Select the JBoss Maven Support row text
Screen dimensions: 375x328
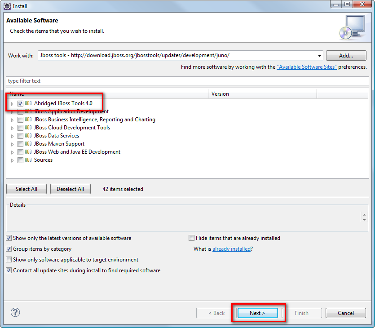pos(59,144)
